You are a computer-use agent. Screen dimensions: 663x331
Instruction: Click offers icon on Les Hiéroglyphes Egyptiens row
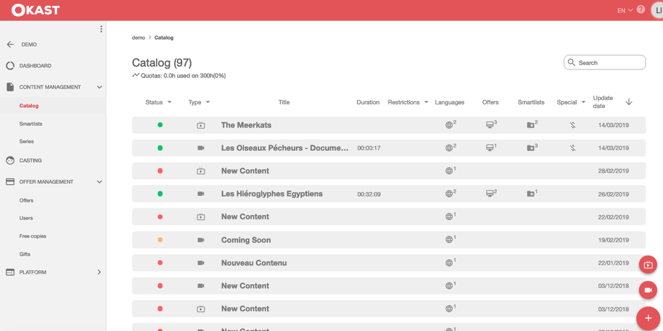(491, 194)
